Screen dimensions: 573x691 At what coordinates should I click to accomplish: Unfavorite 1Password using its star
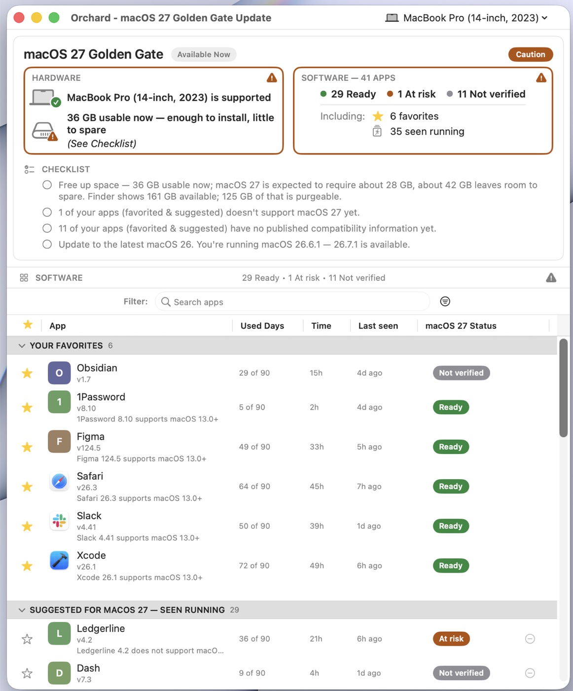tap(27, 407)
